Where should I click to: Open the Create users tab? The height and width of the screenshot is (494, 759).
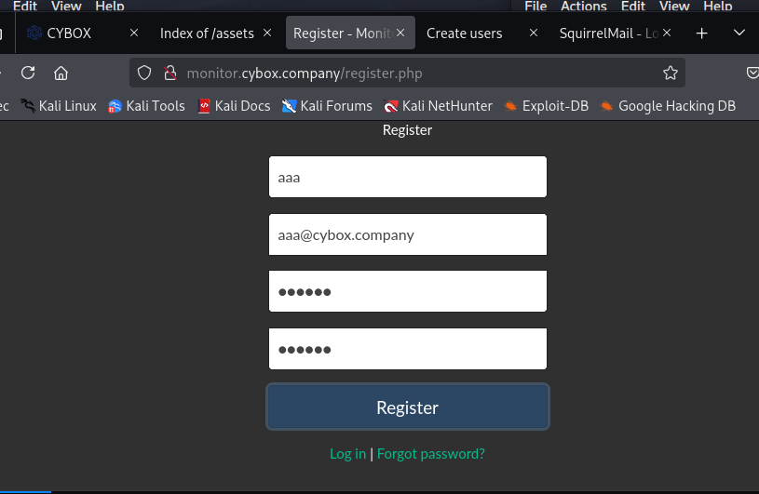pos(464,33)
